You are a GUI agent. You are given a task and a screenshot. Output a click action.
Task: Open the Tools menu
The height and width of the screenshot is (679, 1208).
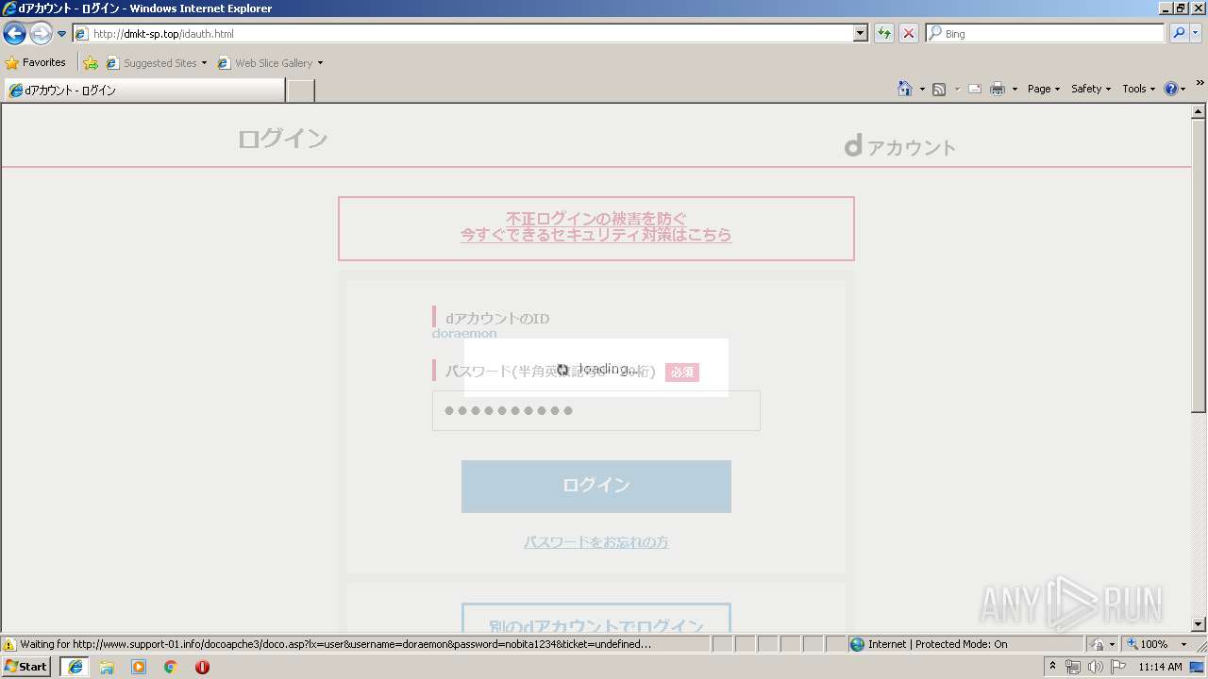[1138, 89]
